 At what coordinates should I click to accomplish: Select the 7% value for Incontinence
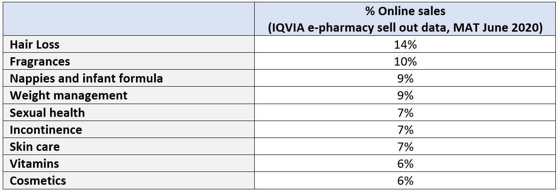point(406,130)
